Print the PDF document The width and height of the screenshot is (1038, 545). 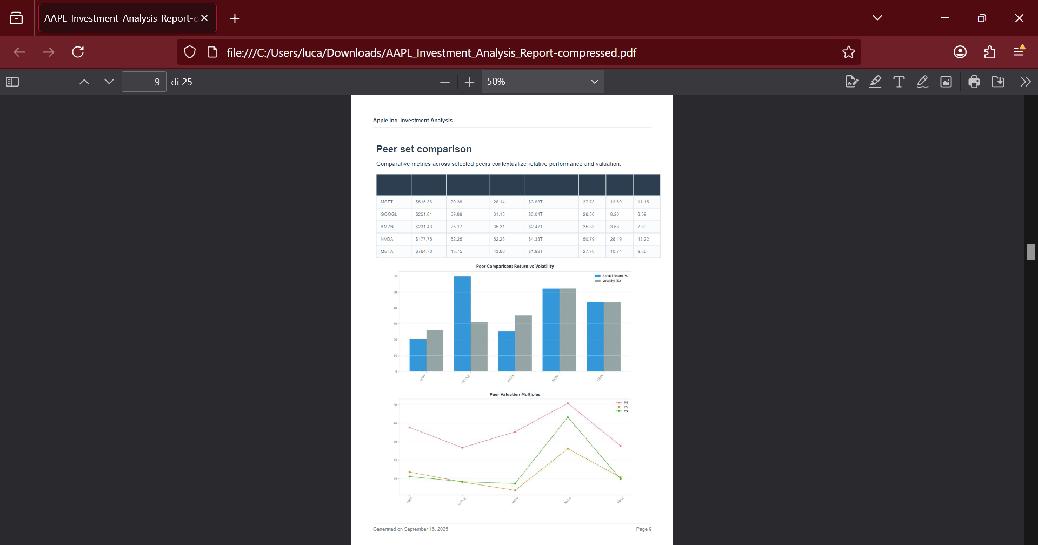(x=974, y=82)
